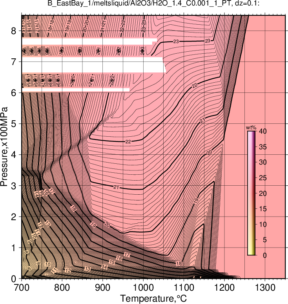Click contour label 19 on the curve just above 1100°C
The image size is (288, 304).
tap(196, 201)
